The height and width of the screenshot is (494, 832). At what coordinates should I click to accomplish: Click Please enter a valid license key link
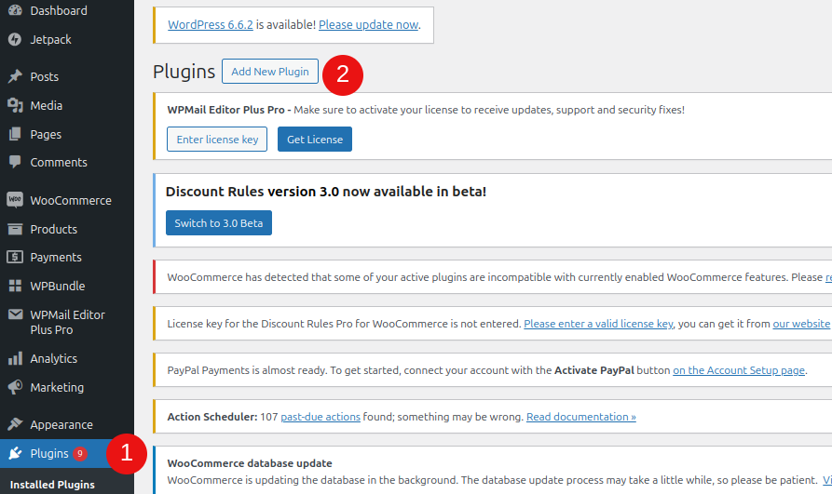[598, 324]
